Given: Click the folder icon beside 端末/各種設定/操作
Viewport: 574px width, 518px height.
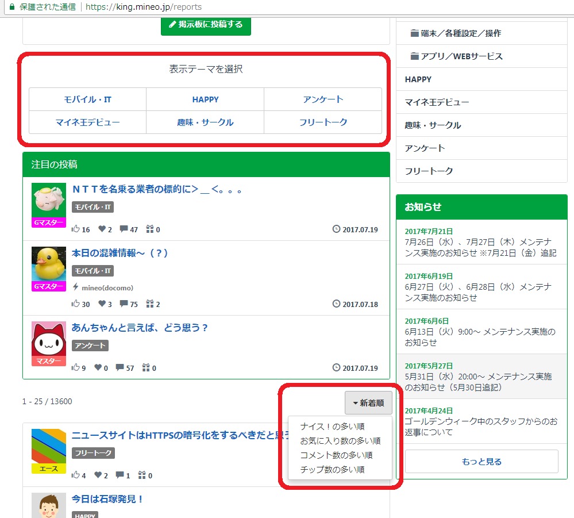Looking at the screenshot, I should 415,33.
